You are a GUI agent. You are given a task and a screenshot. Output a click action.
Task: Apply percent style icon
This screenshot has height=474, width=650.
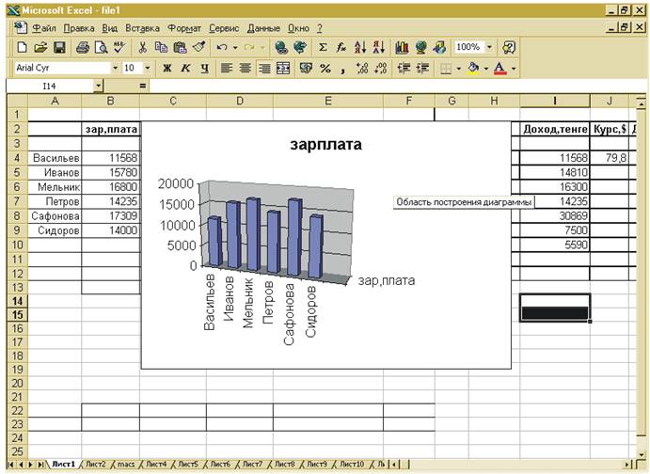325,69
